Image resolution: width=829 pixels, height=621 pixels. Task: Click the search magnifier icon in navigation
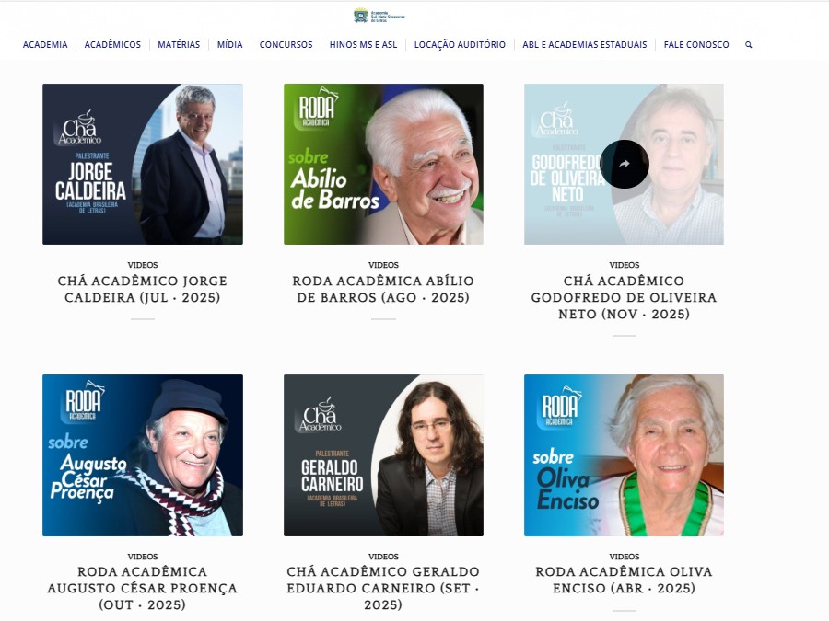pyautogui.click(x=748, y=45)
